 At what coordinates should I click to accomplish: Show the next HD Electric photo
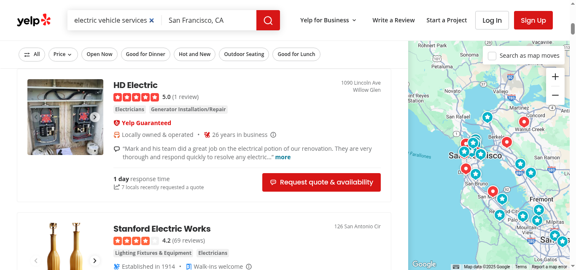click(95, 117)
